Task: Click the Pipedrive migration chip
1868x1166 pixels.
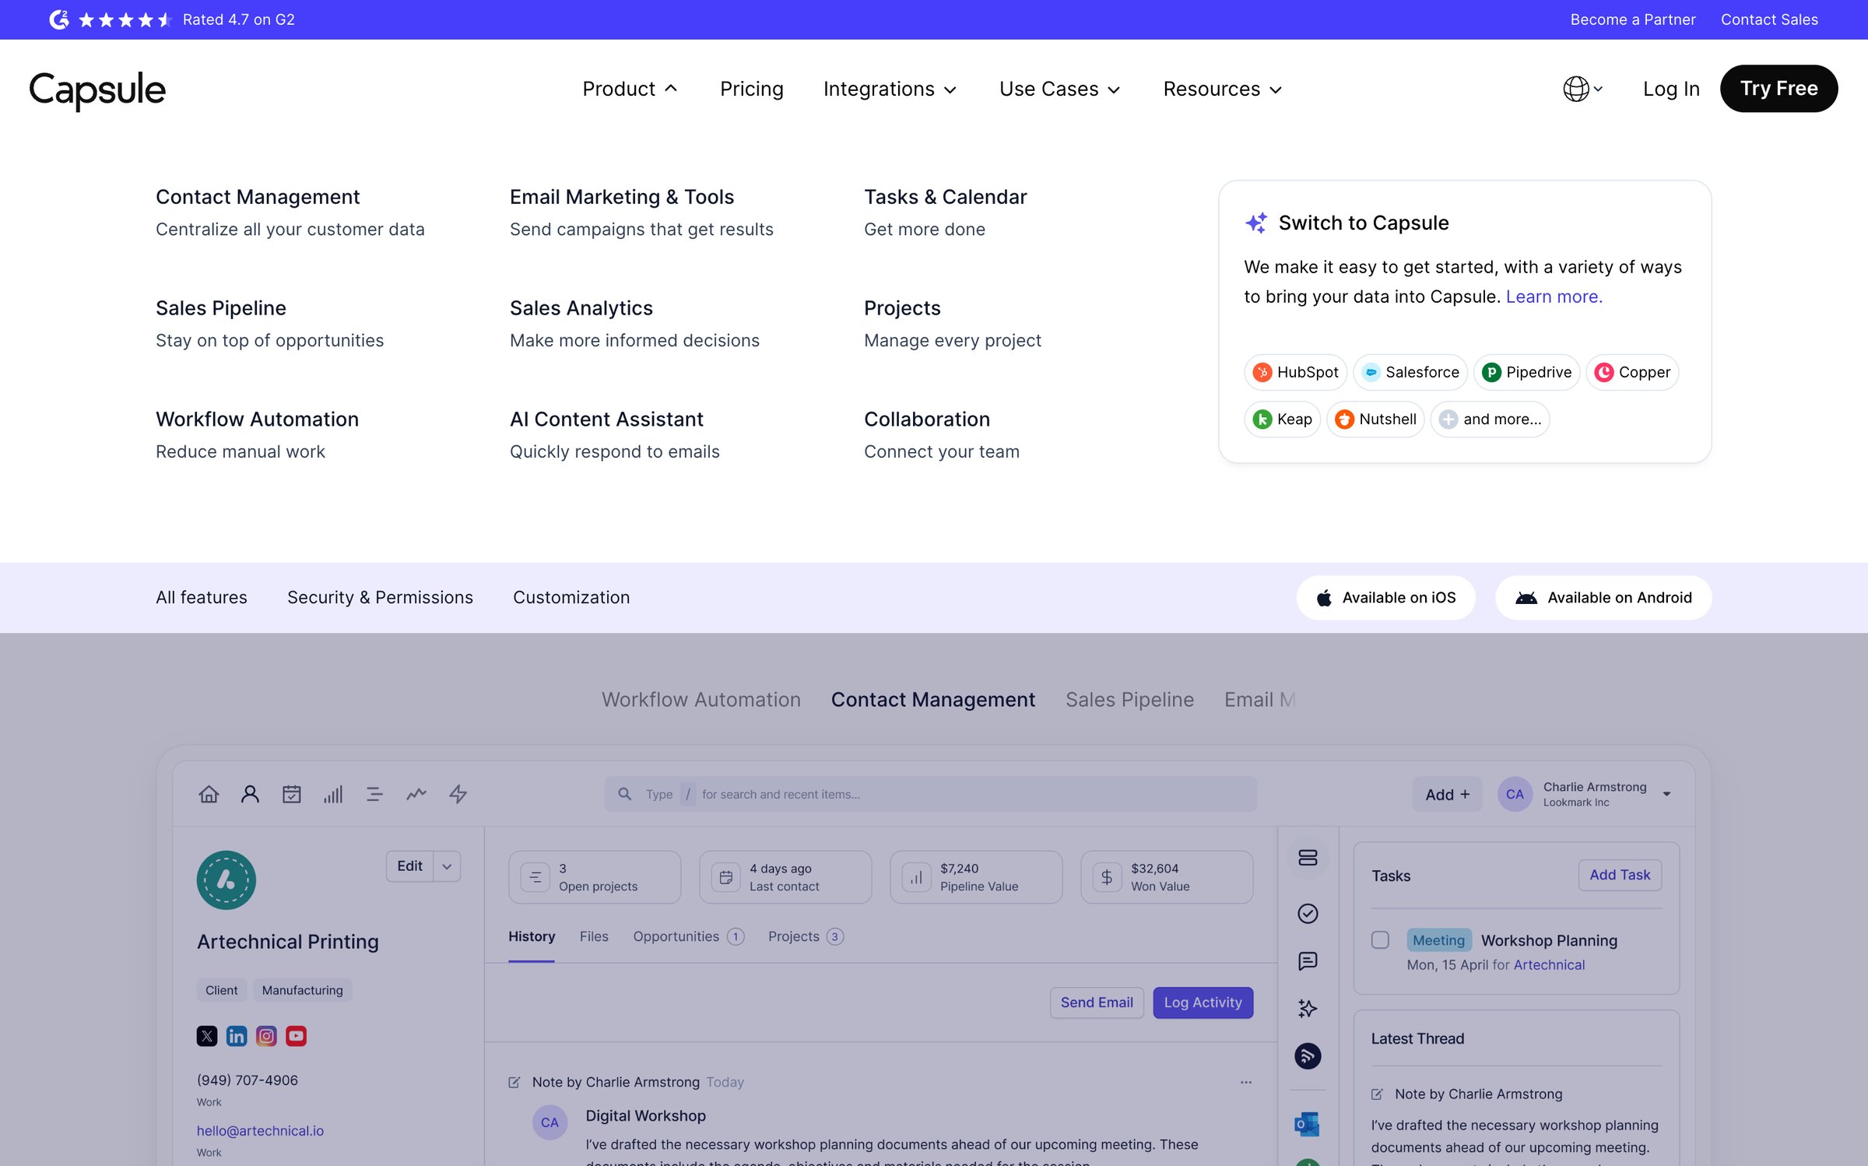Action: pos(1526,372)
